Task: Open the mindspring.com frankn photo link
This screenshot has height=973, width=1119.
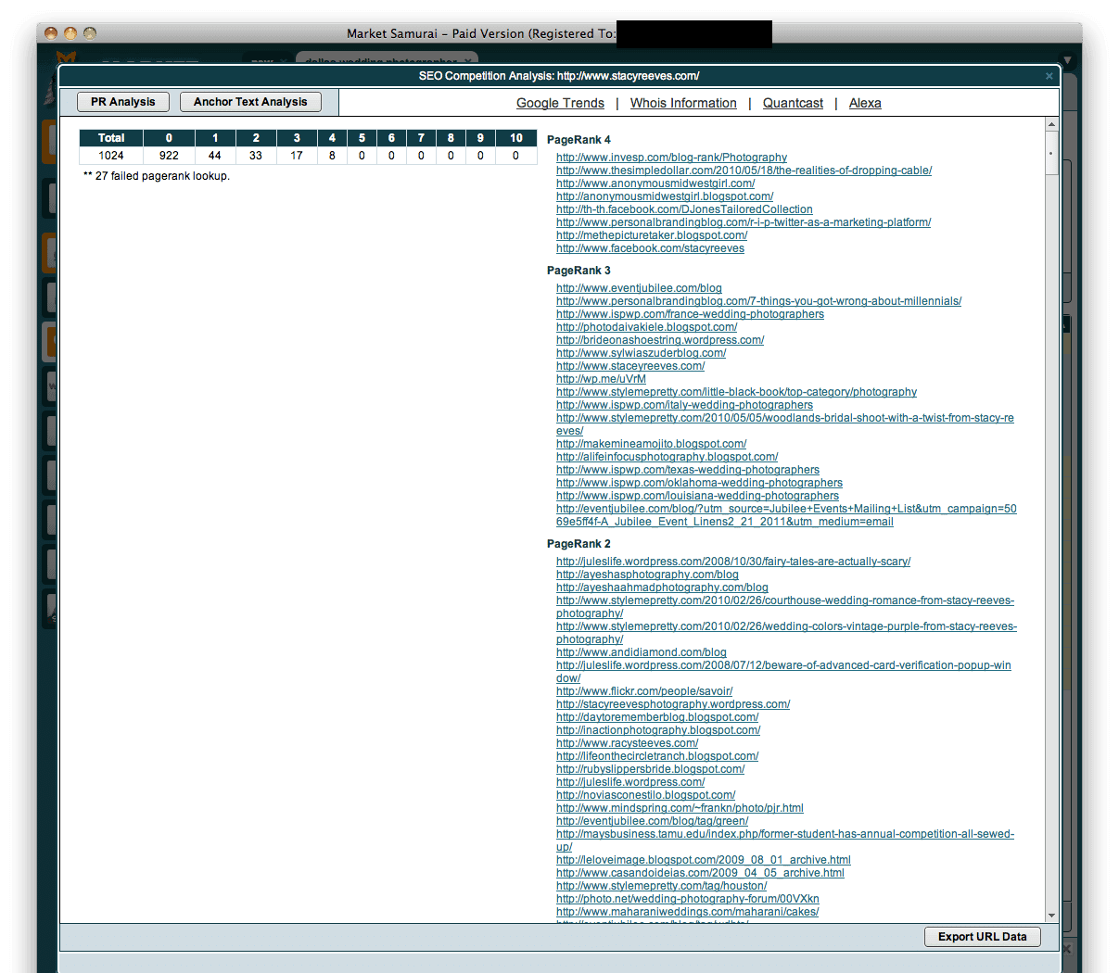Action: 680,808
